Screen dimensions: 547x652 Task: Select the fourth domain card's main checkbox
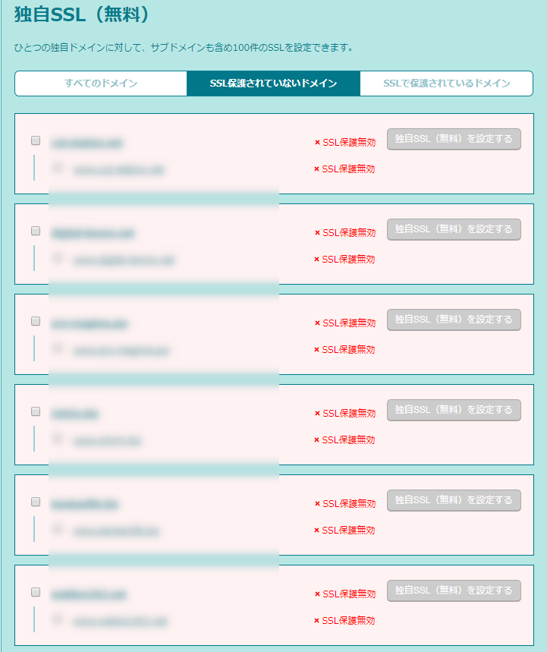click(36, 411)
